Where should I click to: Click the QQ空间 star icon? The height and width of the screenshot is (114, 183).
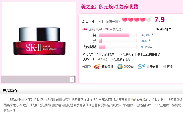tap(120, 67)
